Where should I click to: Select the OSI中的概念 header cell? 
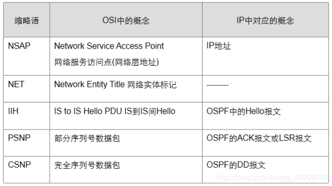click(126, 21)
